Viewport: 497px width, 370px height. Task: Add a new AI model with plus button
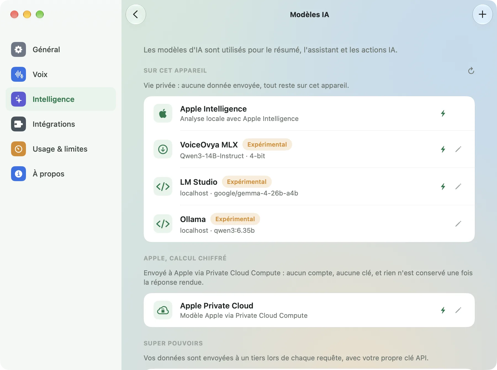(x=482, y=14)
